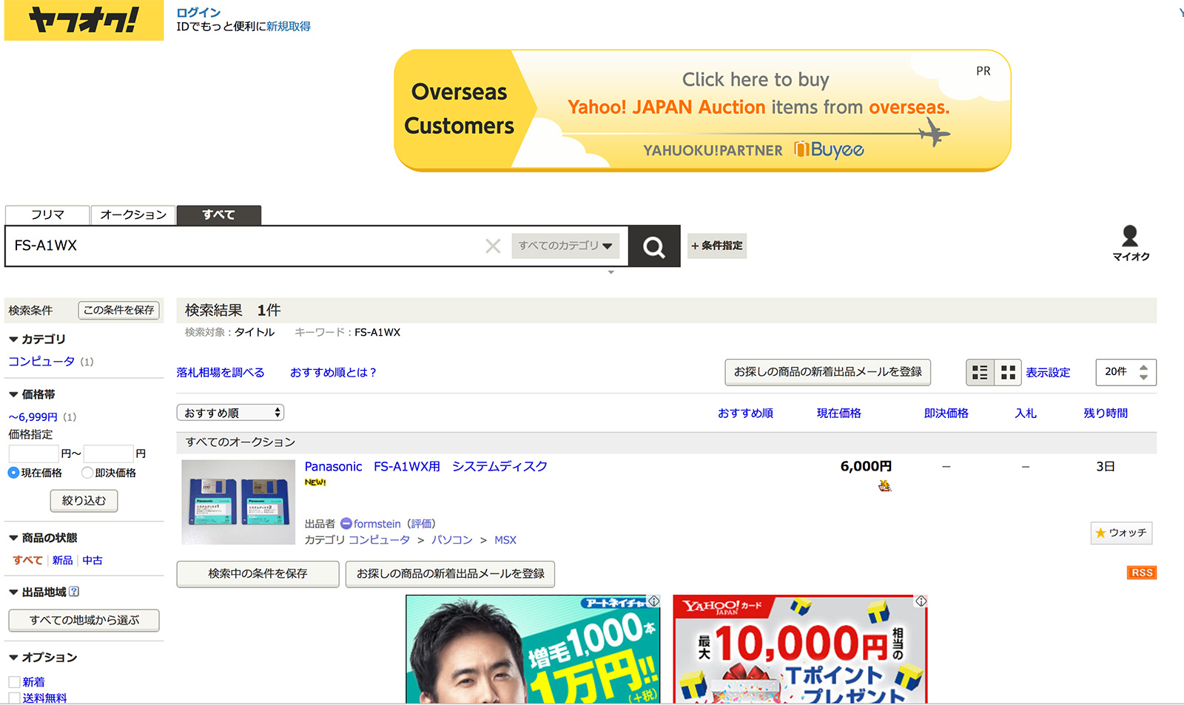Select the 現在価格 radio button
1184x705 pixels.
[13, 473]
